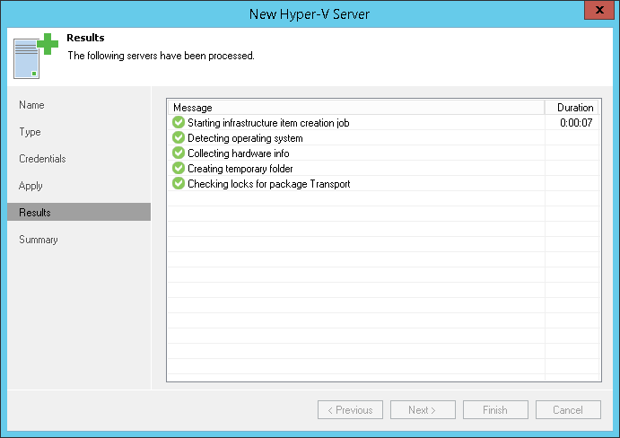
Task: Select the Results step
Action: click(x=35, y=213)
